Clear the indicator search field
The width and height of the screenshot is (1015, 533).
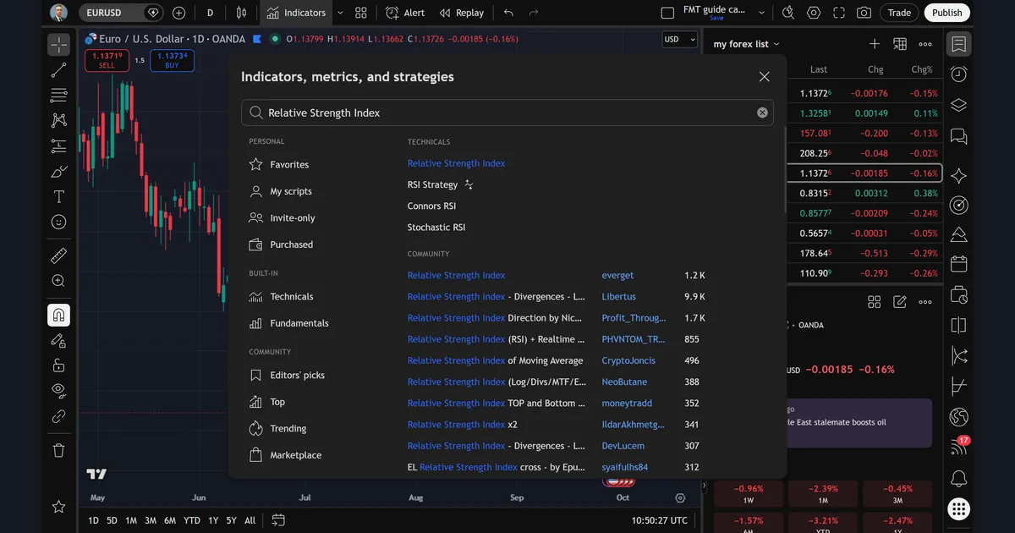(762, 113)
